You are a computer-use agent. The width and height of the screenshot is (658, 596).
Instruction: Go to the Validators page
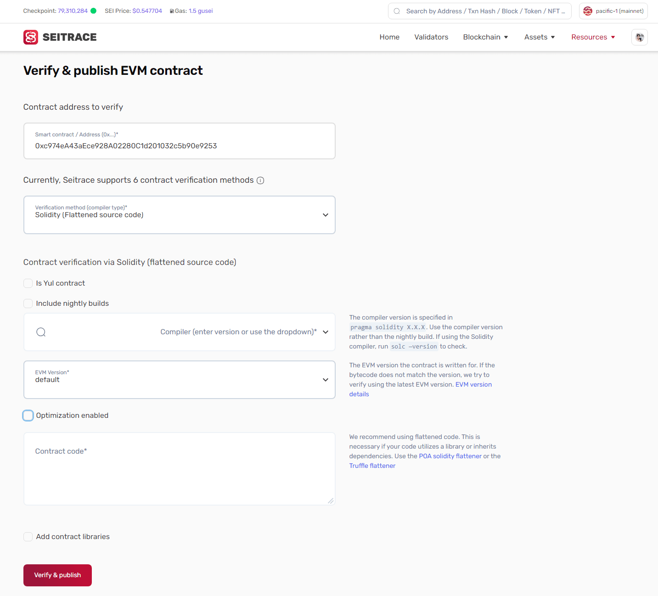coord(431,37)
